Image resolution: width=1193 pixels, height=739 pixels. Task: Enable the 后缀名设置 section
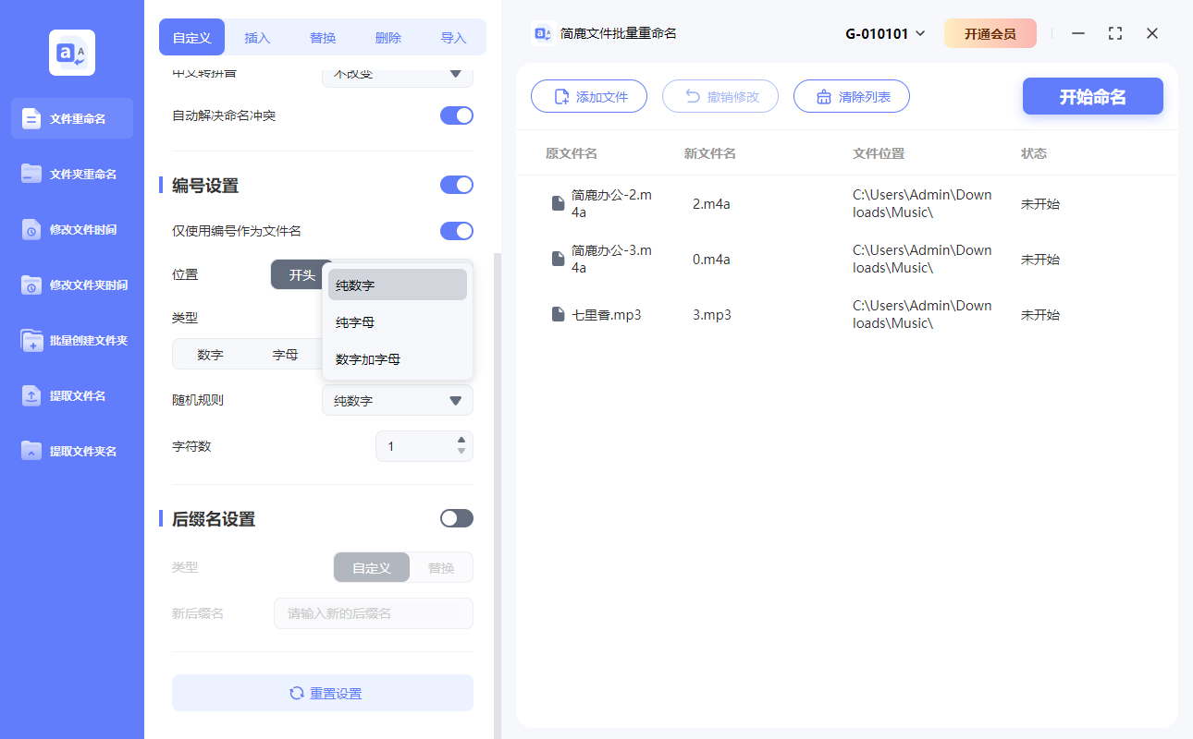(456, 518)
